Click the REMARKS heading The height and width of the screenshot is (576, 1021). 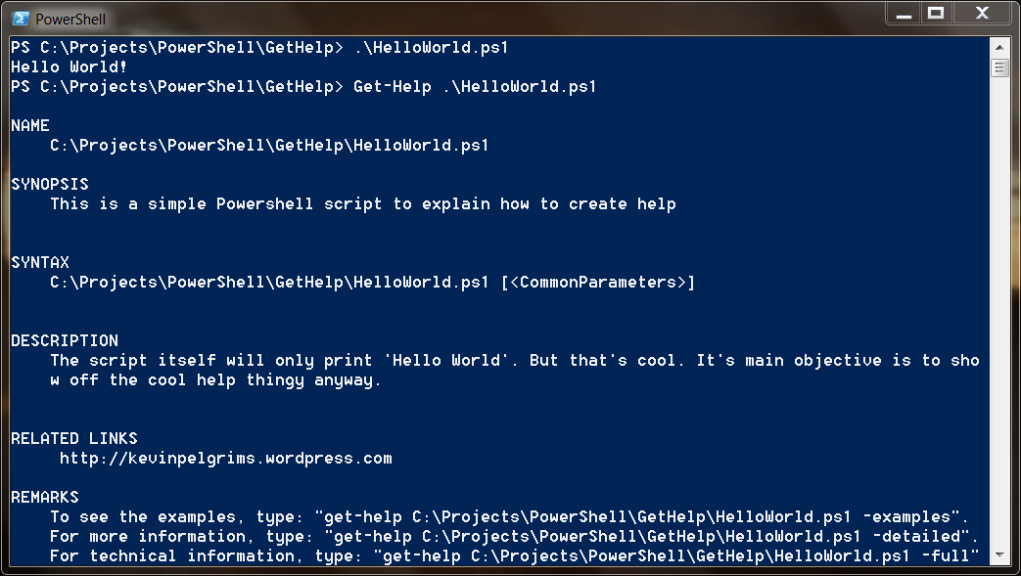coord(44,497)
